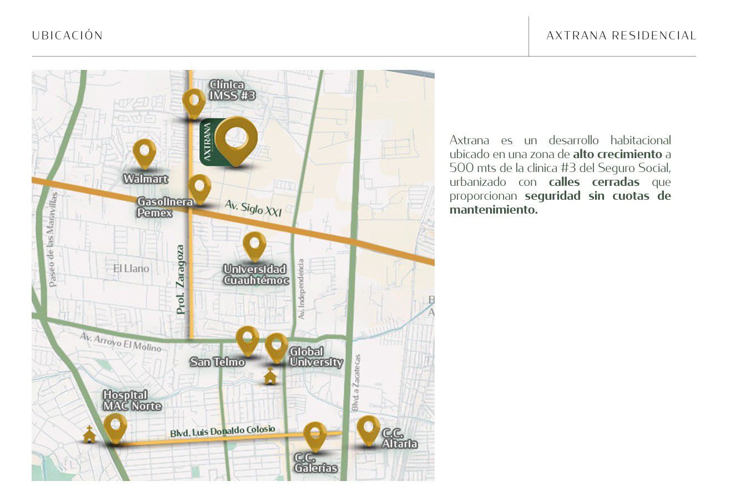Click the C.C. Galerías text label
The height and width of the screenshot is (486, 730).
point(315,463)
